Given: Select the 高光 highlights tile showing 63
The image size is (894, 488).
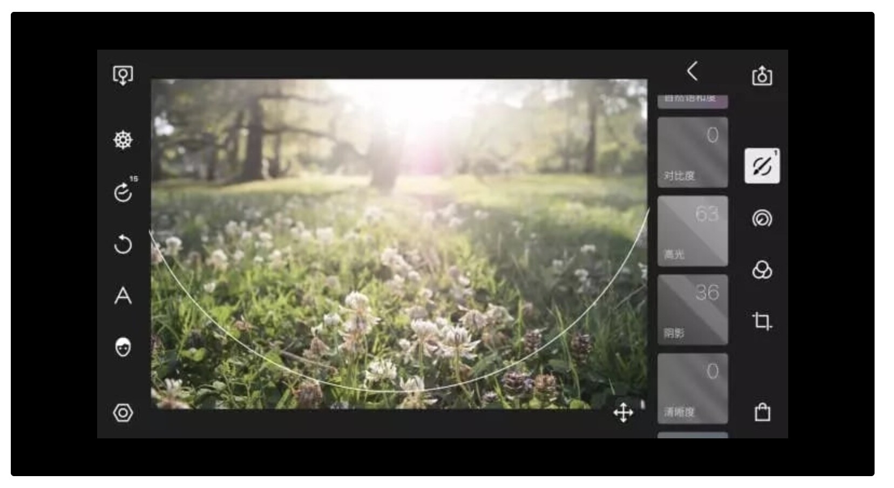Looking at the screenshot, I should [692, 231].
